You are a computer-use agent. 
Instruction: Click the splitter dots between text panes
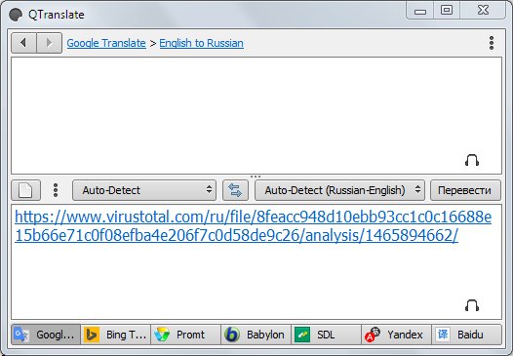(x=256, y=177)
